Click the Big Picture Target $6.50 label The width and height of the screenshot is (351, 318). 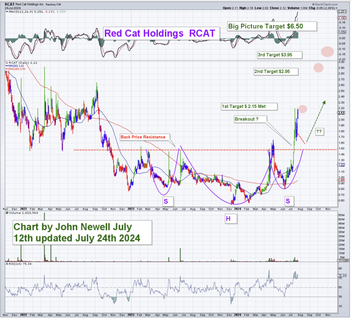point(272,26)
